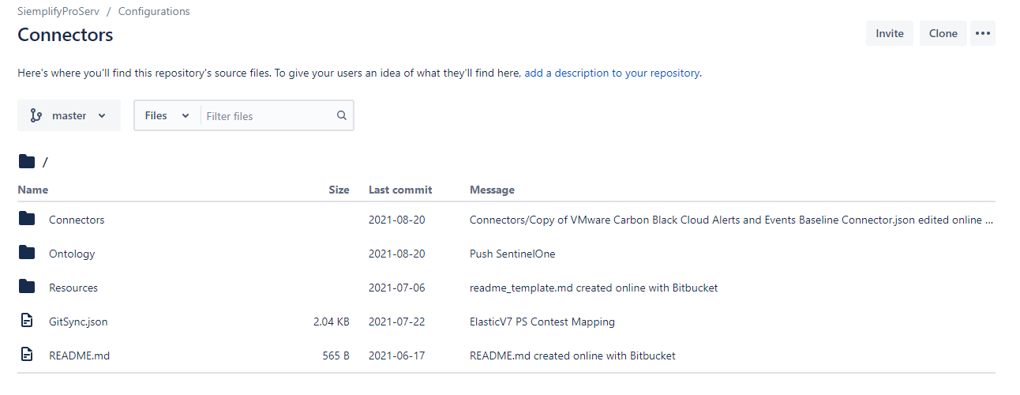Expand the Files type dropdown

(x=167, y=115)
